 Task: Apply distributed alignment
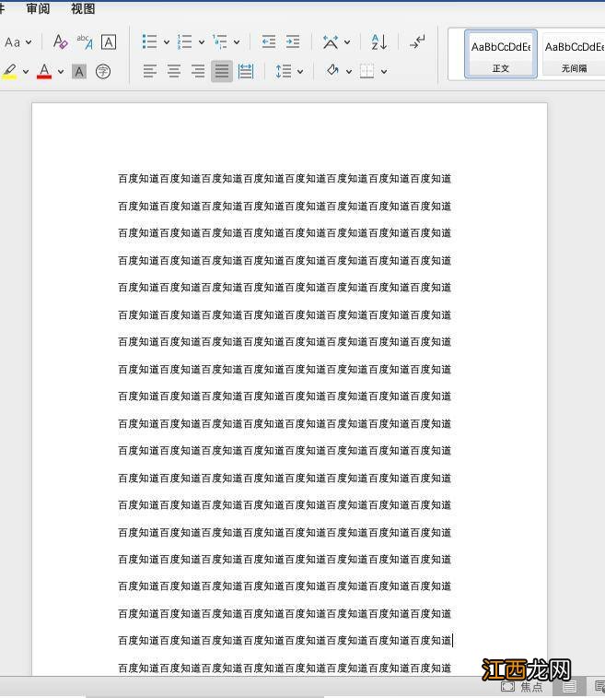tap(246, 71)
